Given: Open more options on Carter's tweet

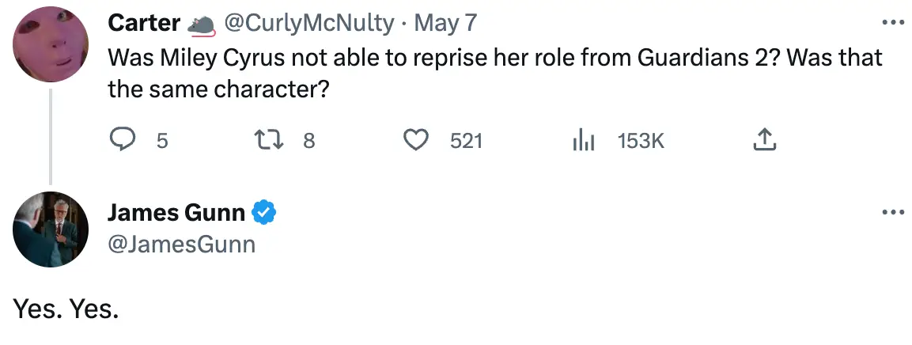Looking at the screenshot, I should pyautogui.click(x=892, y=23).
